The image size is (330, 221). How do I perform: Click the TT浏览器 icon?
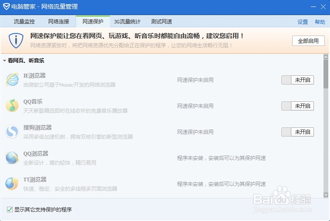point(12,184)
